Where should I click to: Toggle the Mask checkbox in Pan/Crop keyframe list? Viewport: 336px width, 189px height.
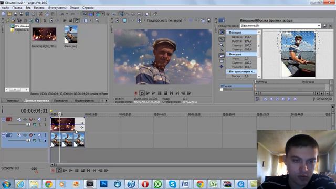click(222, 90)
